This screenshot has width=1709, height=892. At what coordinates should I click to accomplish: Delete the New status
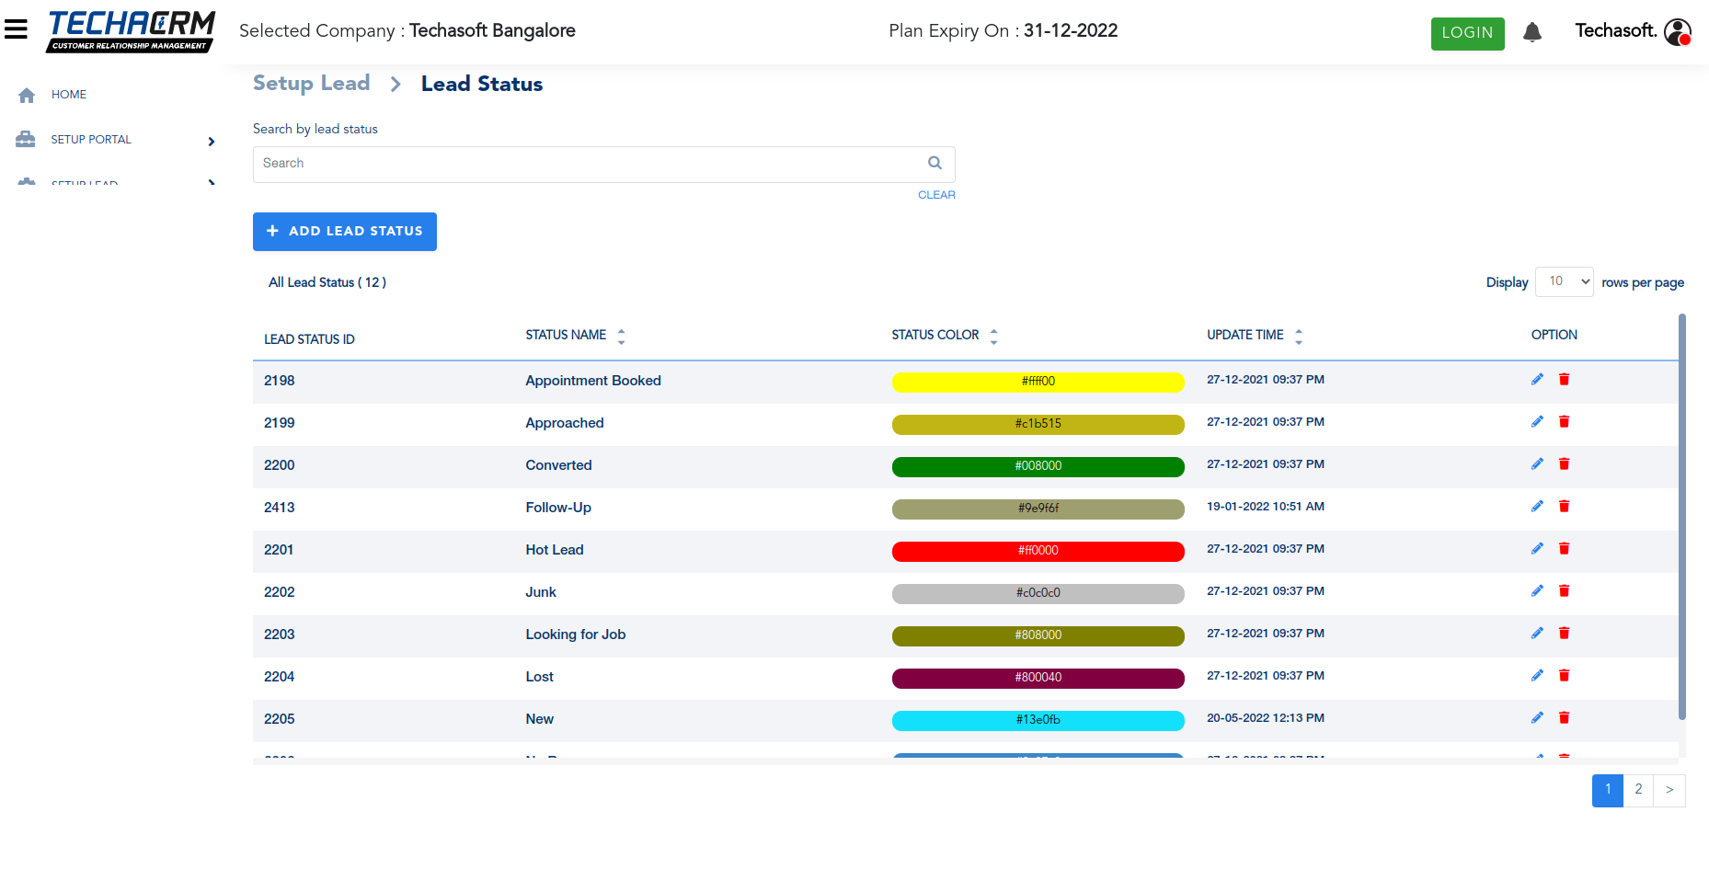coord(1564,718)
